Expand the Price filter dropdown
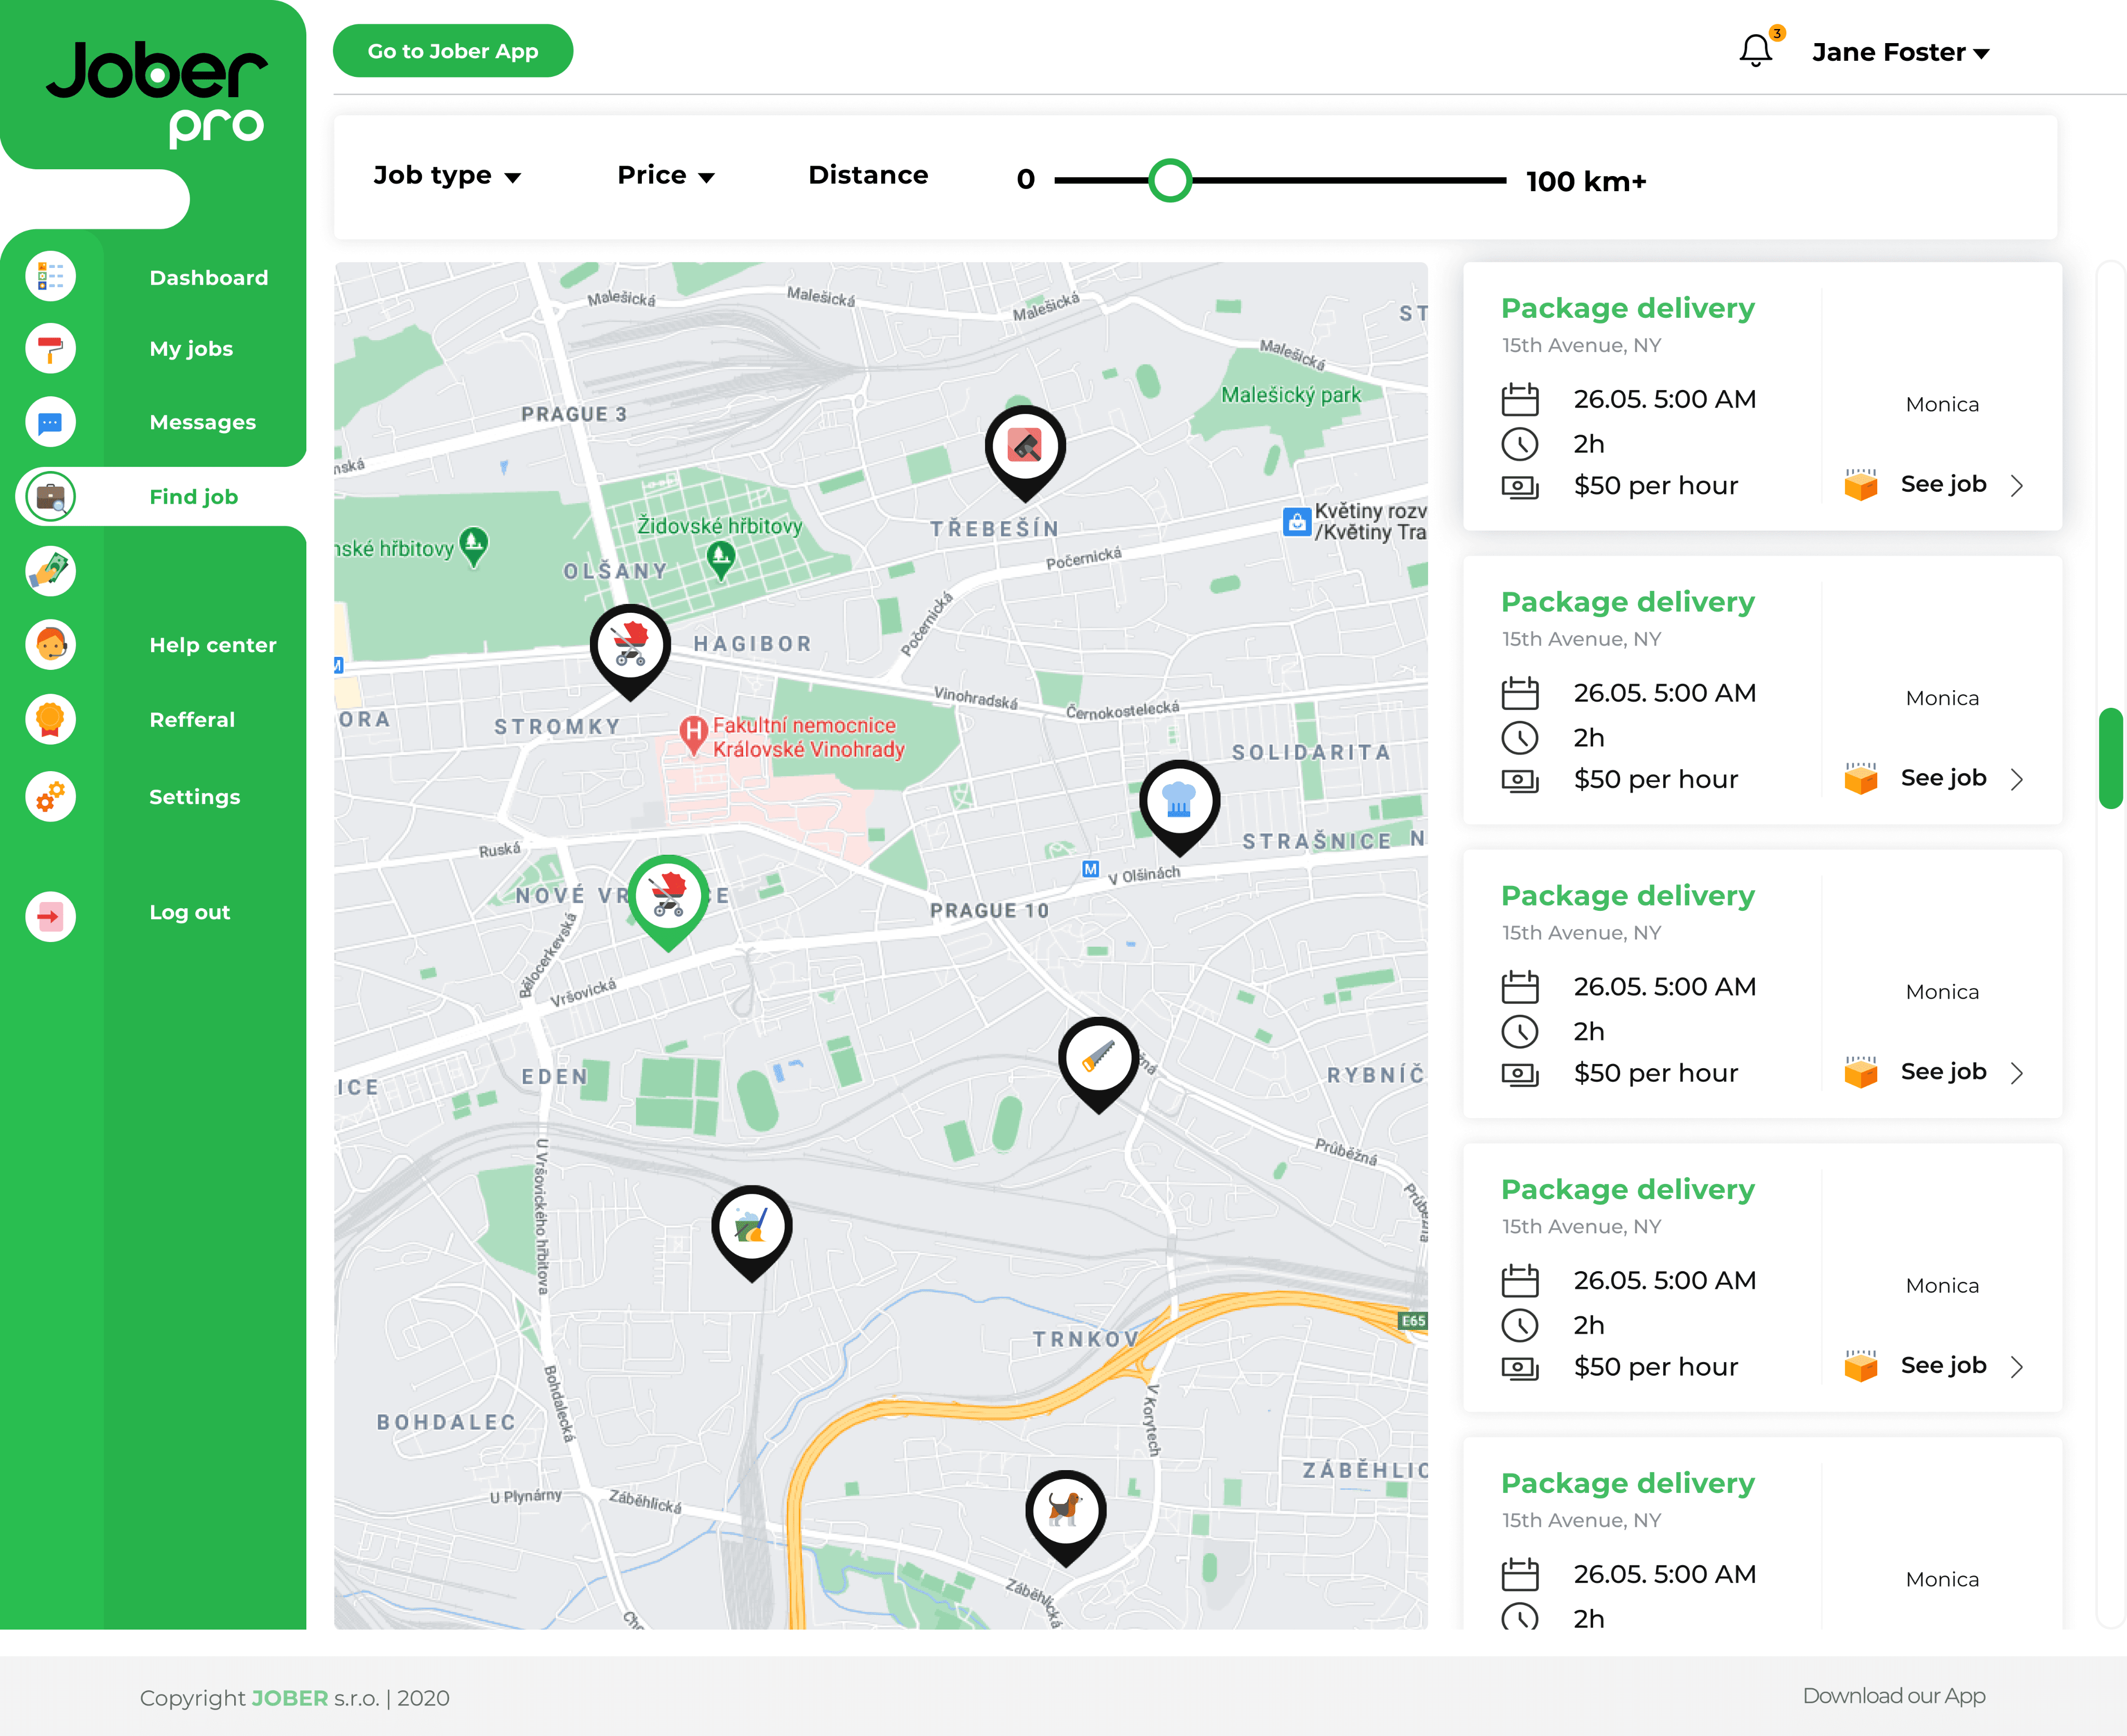2127x1736 pixels. [x=665, y=176]
